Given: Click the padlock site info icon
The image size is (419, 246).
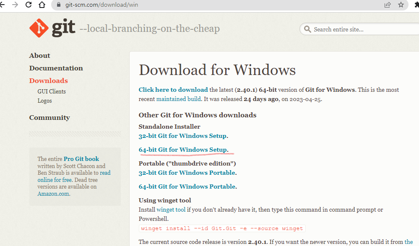Looking at the screenshot, I should coord(59,5).
